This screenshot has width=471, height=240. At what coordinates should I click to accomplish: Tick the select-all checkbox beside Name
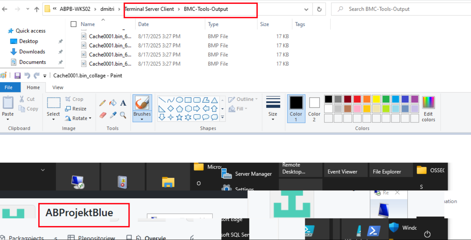[x=74, y=24]
